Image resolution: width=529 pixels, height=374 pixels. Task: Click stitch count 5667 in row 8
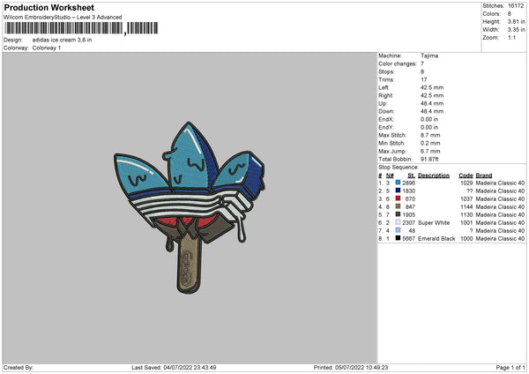pos(408,239)
